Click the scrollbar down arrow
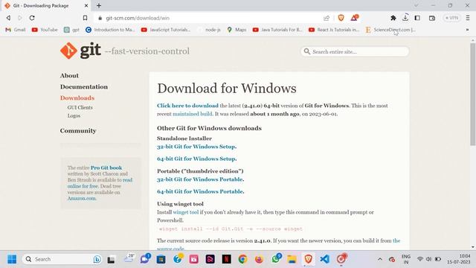 (x=473, y=247)
